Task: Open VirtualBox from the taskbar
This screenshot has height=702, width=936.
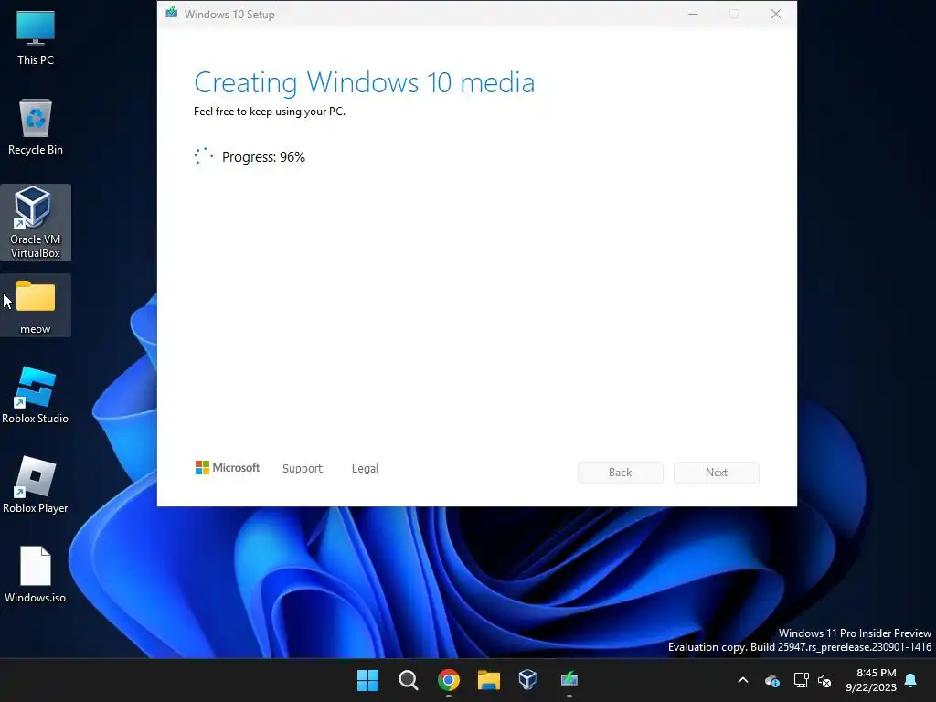Action: [x=528, y=680]
